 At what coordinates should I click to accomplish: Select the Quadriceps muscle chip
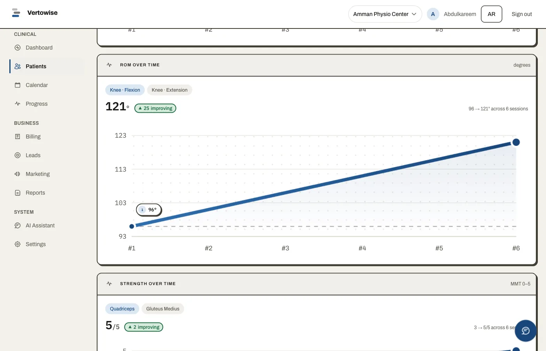click(x=122, y=309)
